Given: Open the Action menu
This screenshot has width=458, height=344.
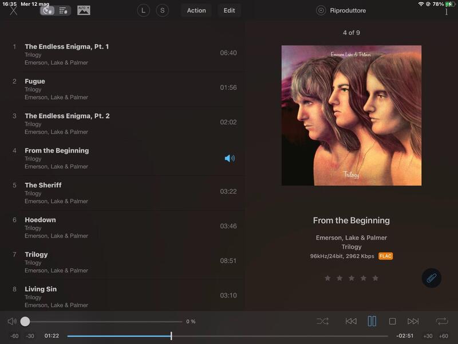Looking at the screenshot, I should point(196,10).
